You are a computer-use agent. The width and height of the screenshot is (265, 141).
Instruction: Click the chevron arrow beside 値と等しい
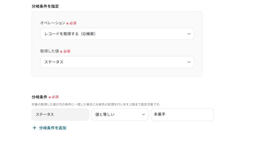[x=143, y=114]
